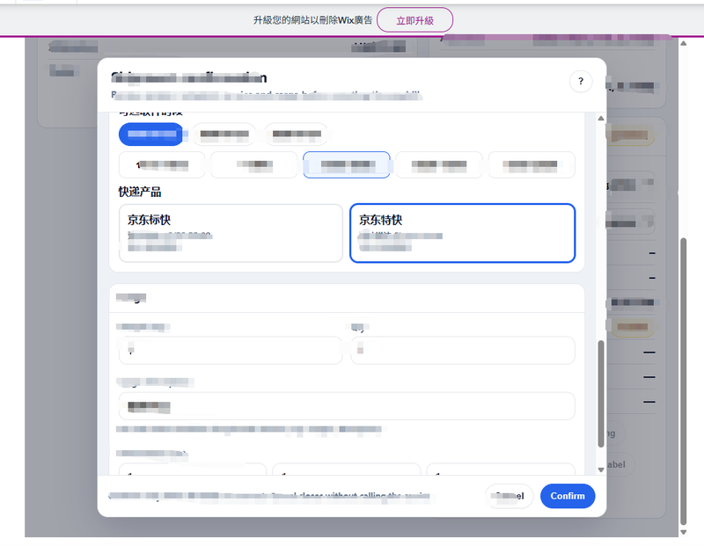The width and height of the screenshot is (704, 546).
Task: Click the dialog scrollbar up arrow
Action: [x=601, y=119]
